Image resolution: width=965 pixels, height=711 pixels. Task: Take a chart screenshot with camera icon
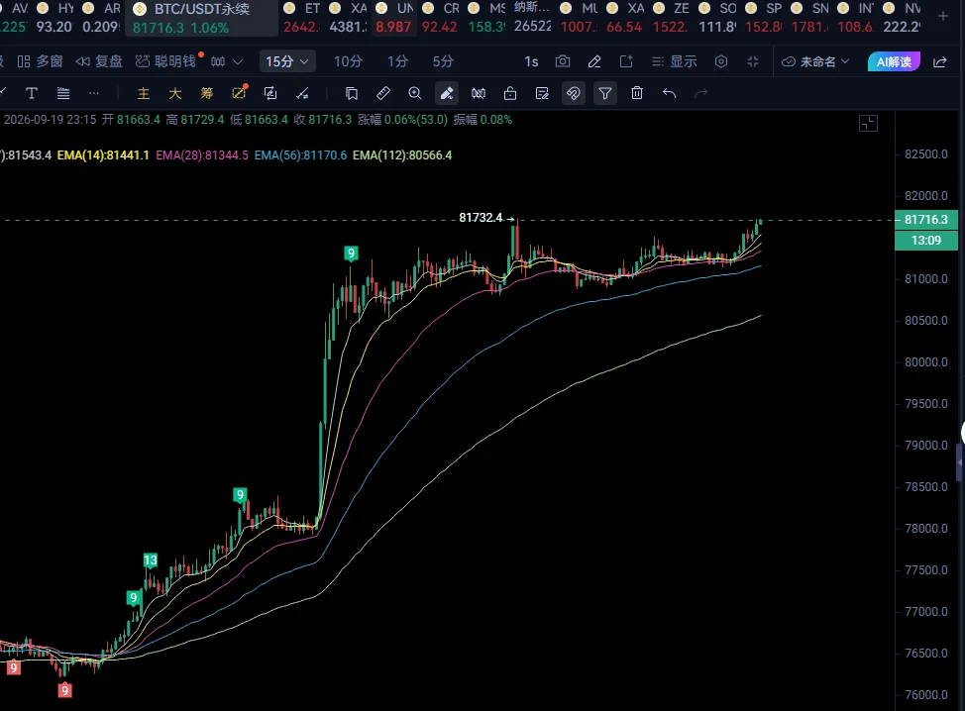(563, 61)
